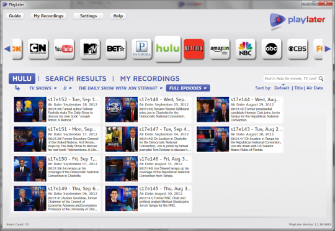The image size is (335, 231).
Task: Sort episodes by Title
Action: (x=298, y=88)
